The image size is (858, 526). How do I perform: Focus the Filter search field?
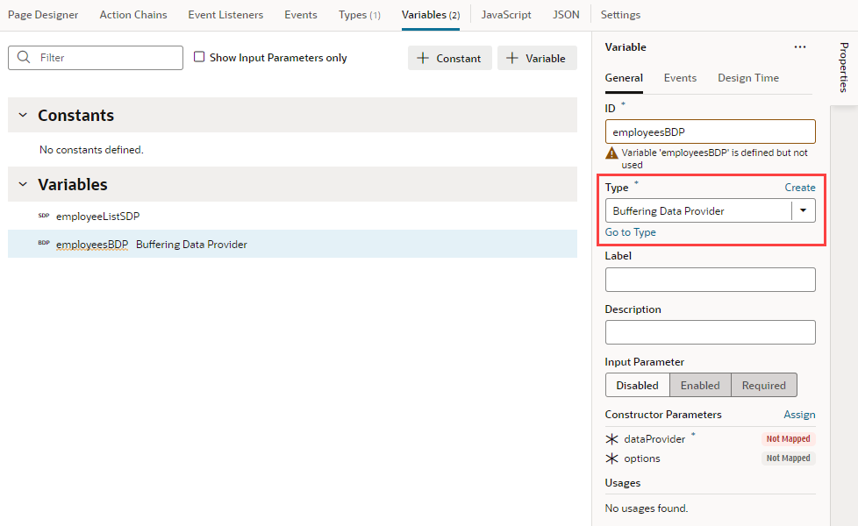[96, 57]
